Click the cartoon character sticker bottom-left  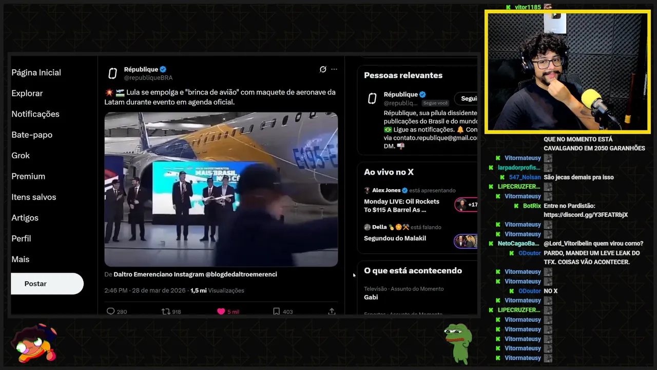(x=35, y=343)
